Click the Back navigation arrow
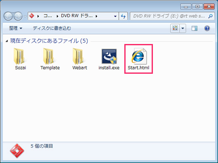This screenshot has width=218, height=163. click(8, 16)
